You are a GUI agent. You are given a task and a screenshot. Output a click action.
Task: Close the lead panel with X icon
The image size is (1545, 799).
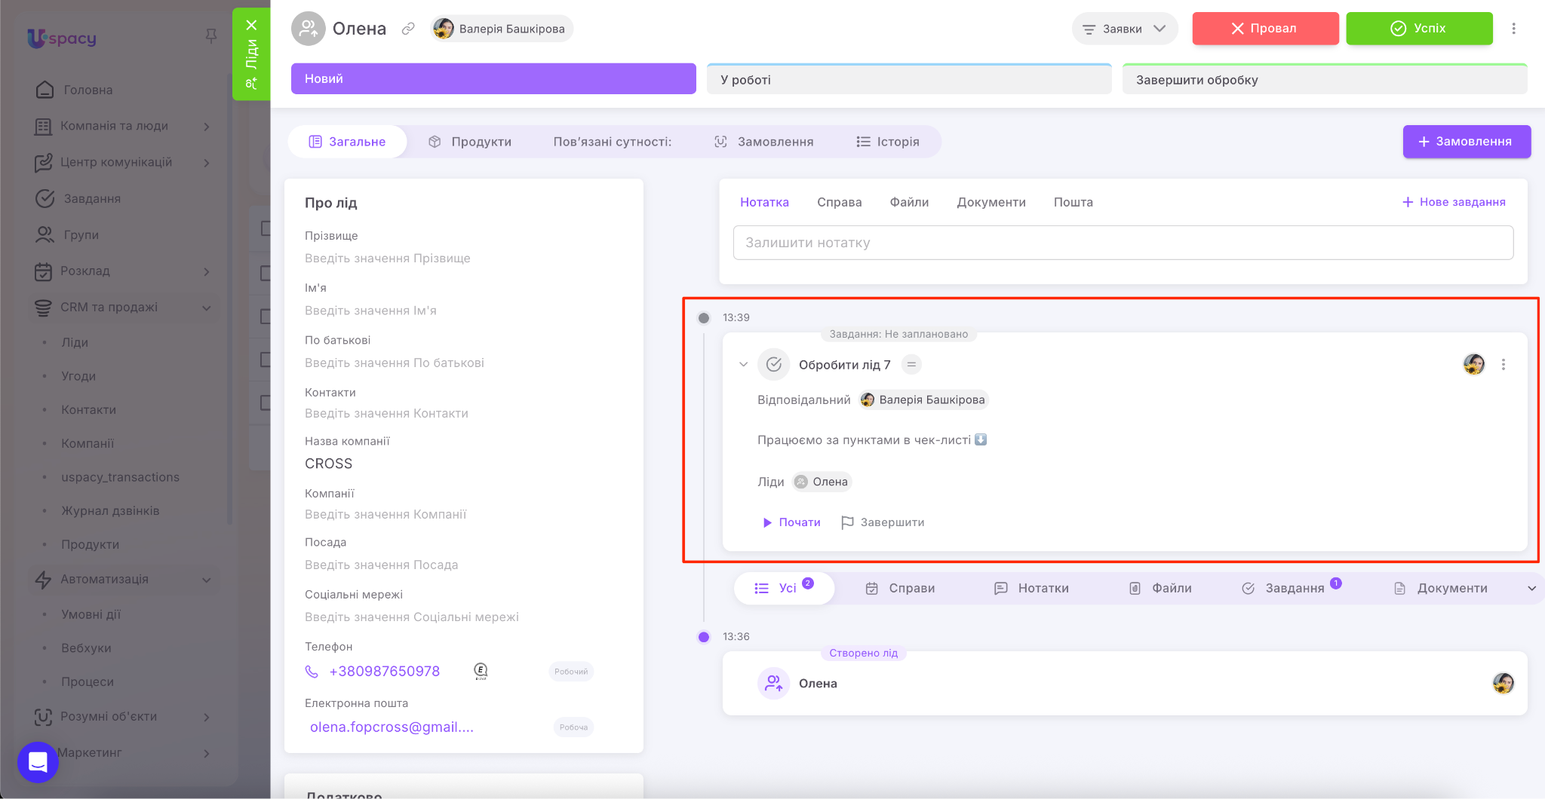pyautogui.click(x=252, y=25)
